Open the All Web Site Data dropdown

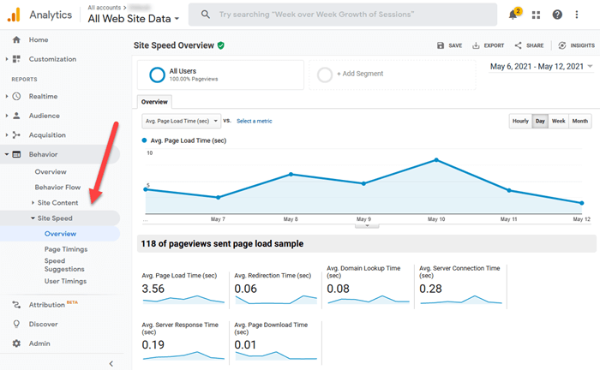pyautogui.click(x=134, y=18)
